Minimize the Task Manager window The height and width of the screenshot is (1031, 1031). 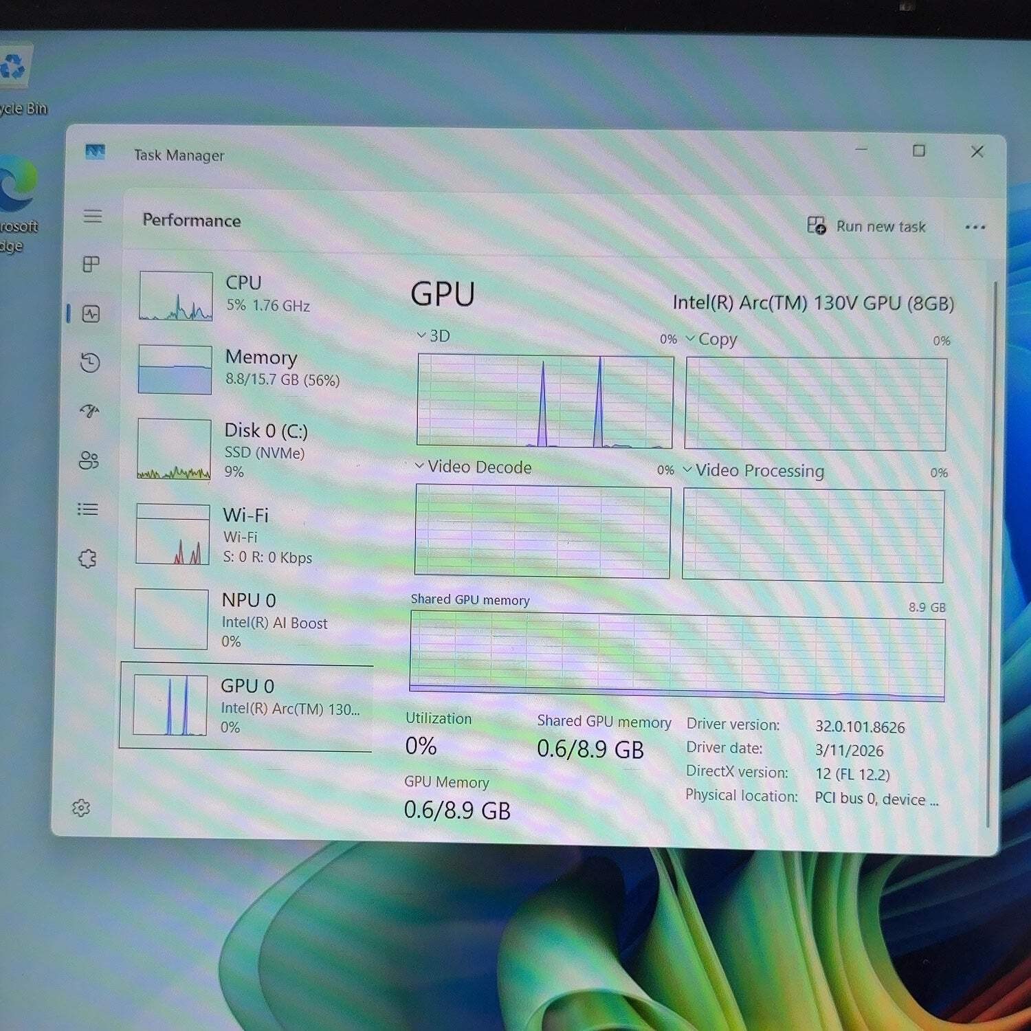pyautogui.click(x=861, y=149)
